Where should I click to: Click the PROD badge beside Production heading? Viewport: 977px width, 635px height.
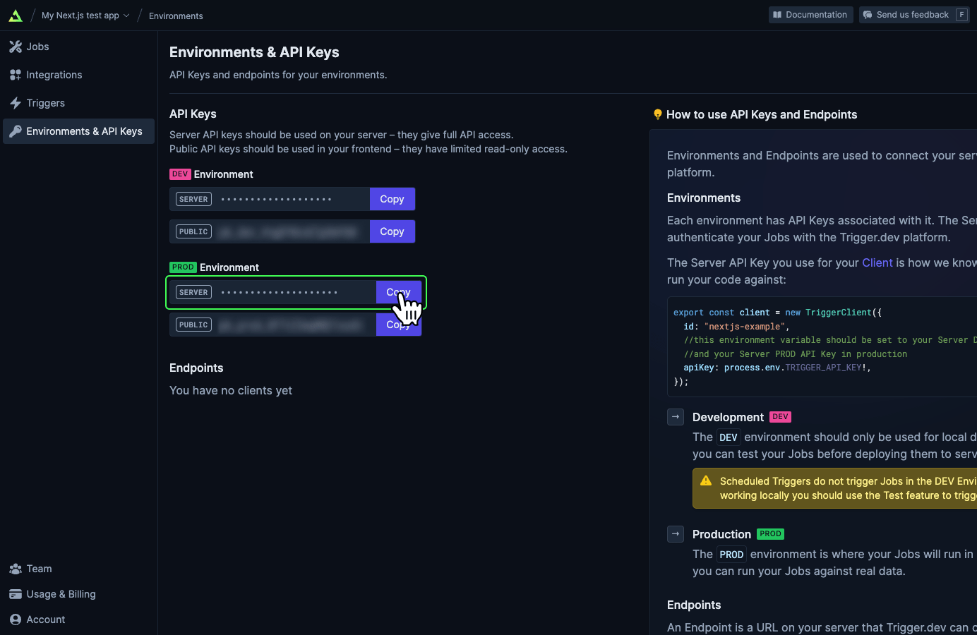[770, 534]
